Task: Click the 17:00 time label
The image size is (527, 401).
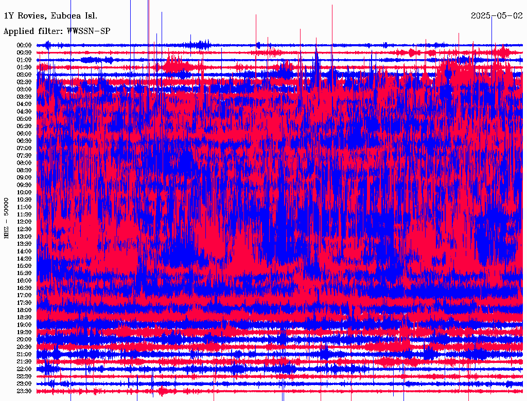Action: point(24,295)
